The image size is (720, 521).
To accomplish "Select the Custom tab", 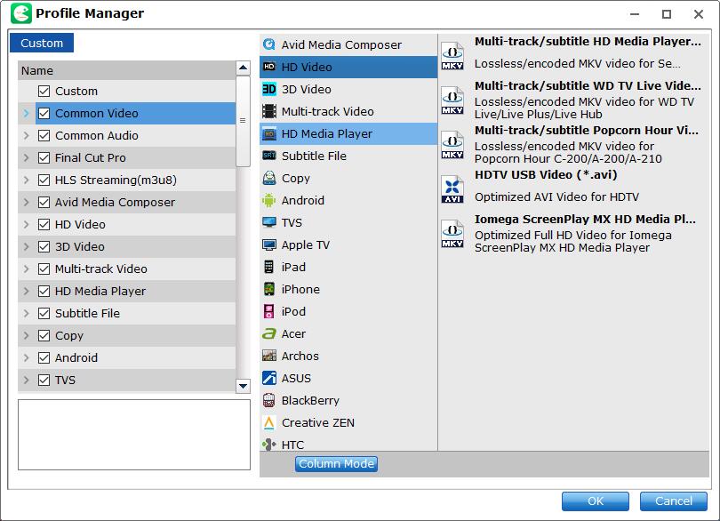I will point(42,43).
